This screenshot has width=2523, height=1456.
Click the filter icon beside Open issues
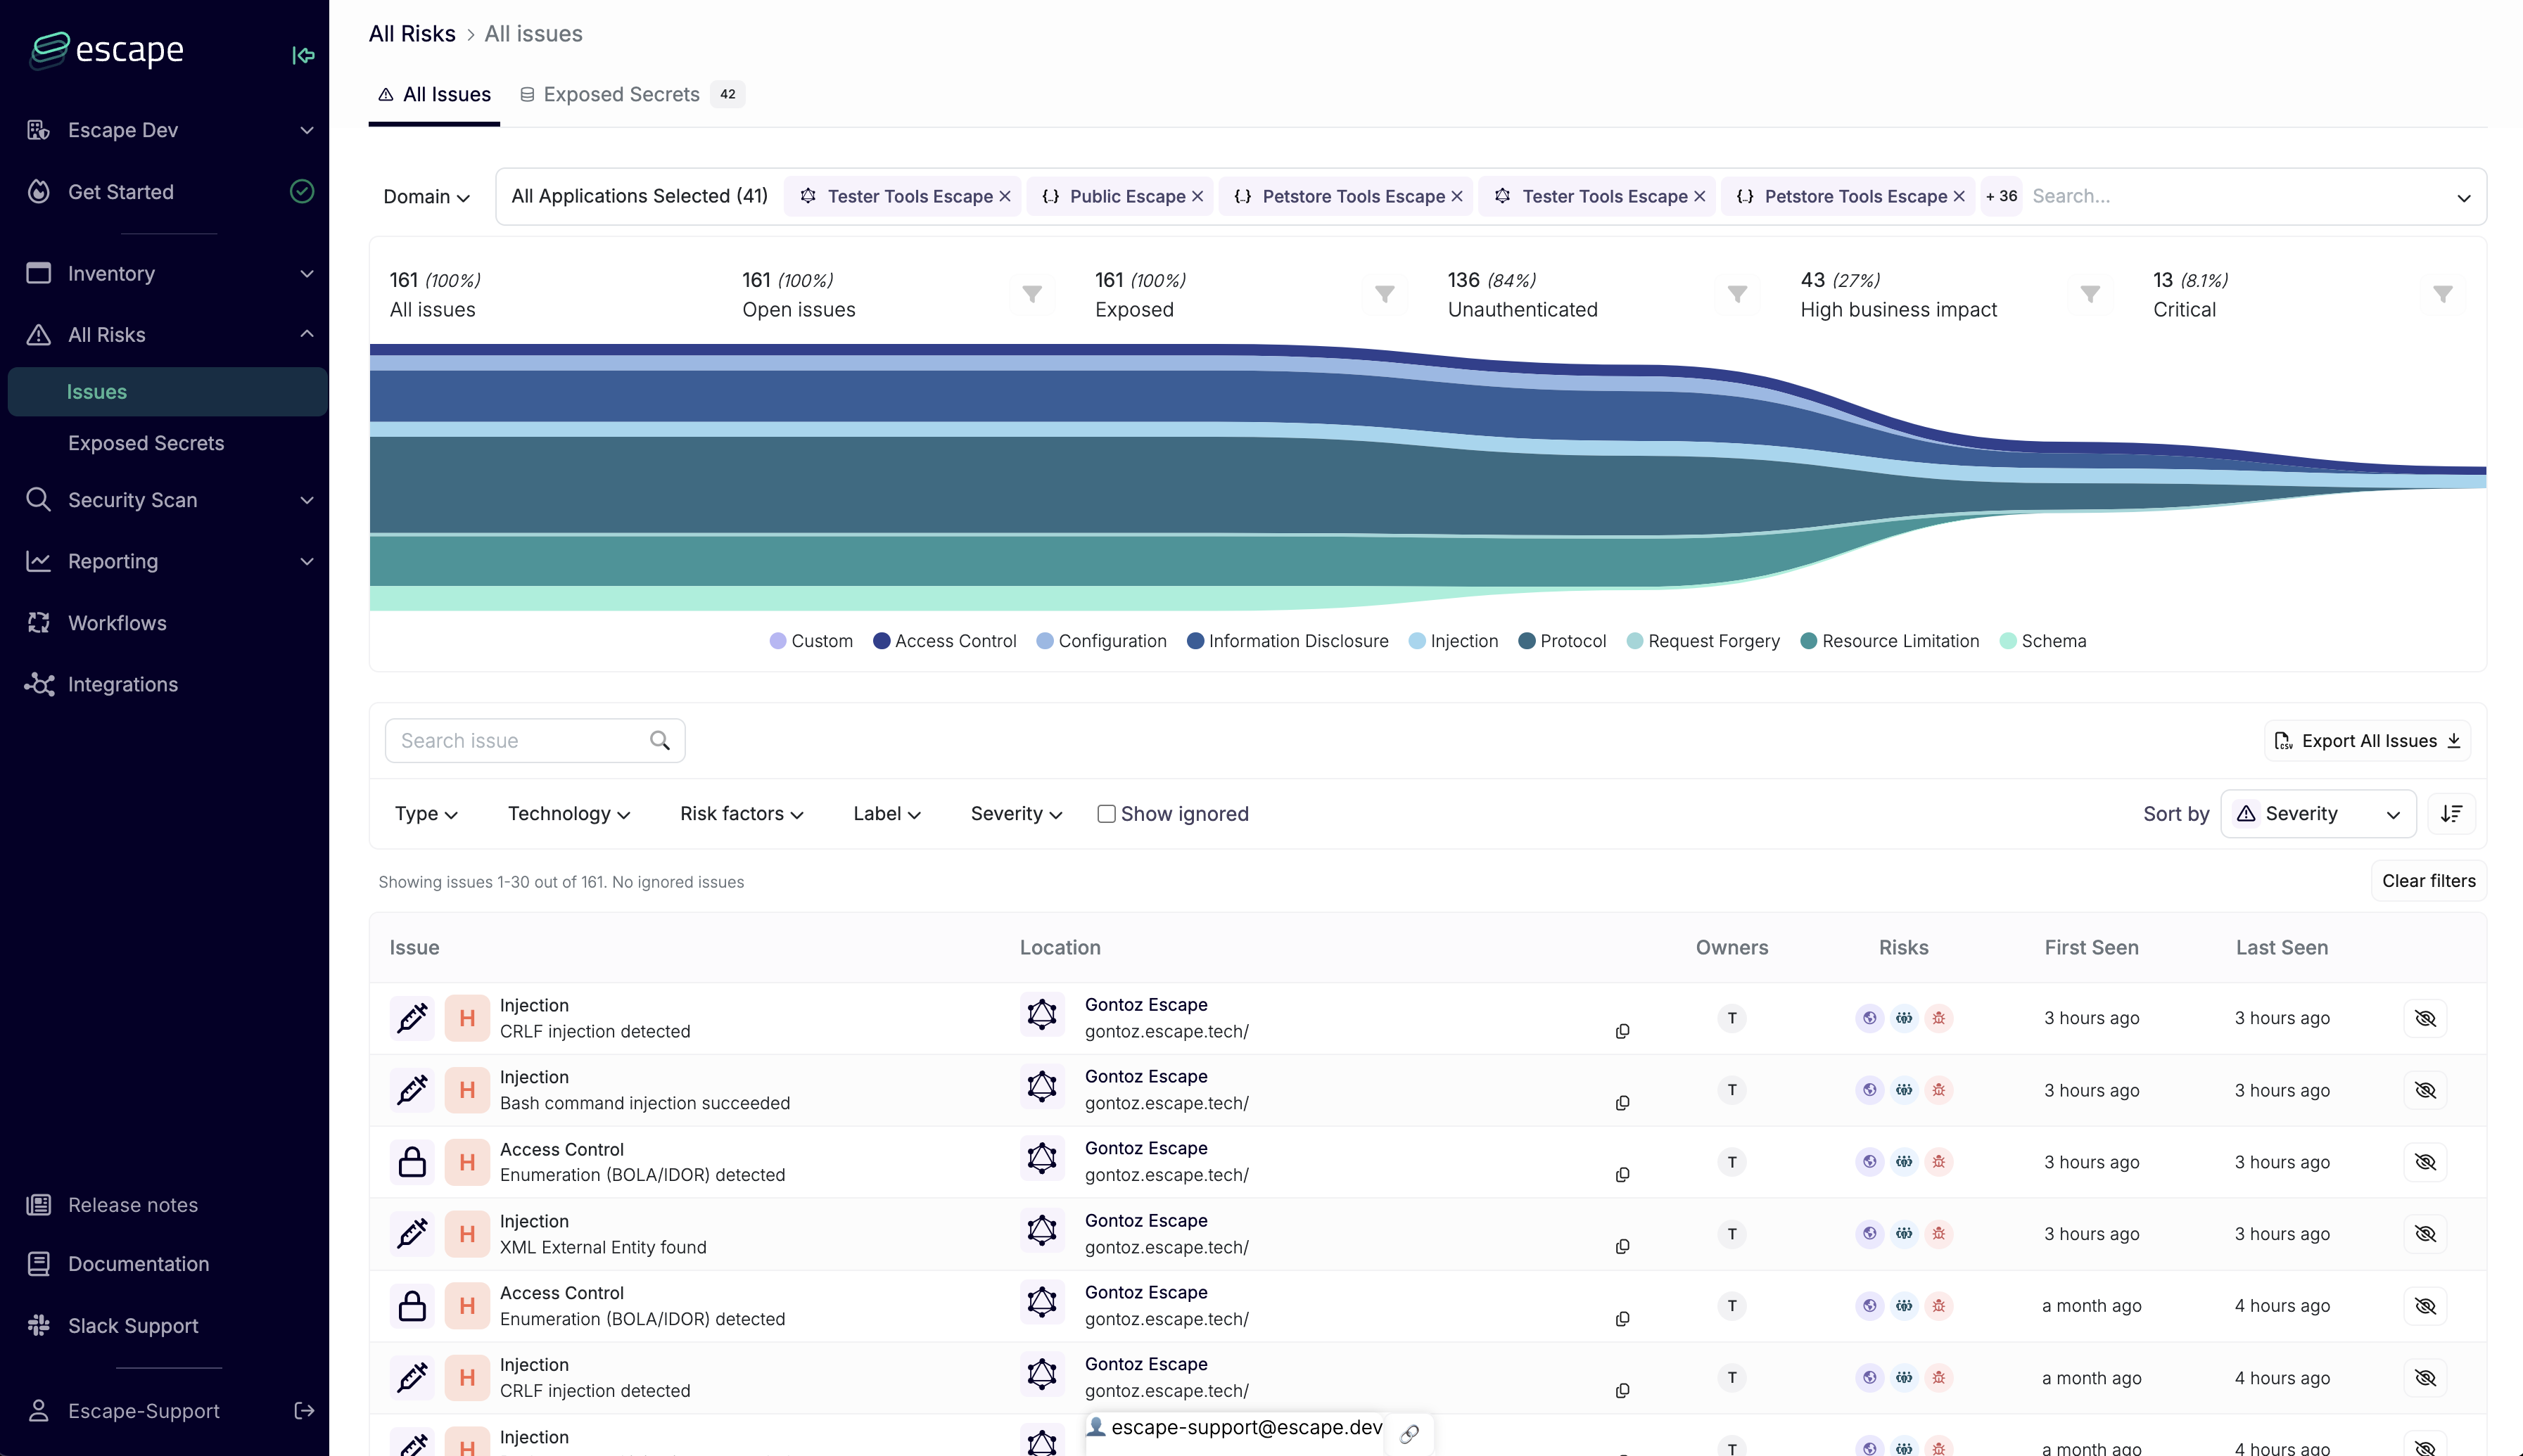[x=1032, y=294]
